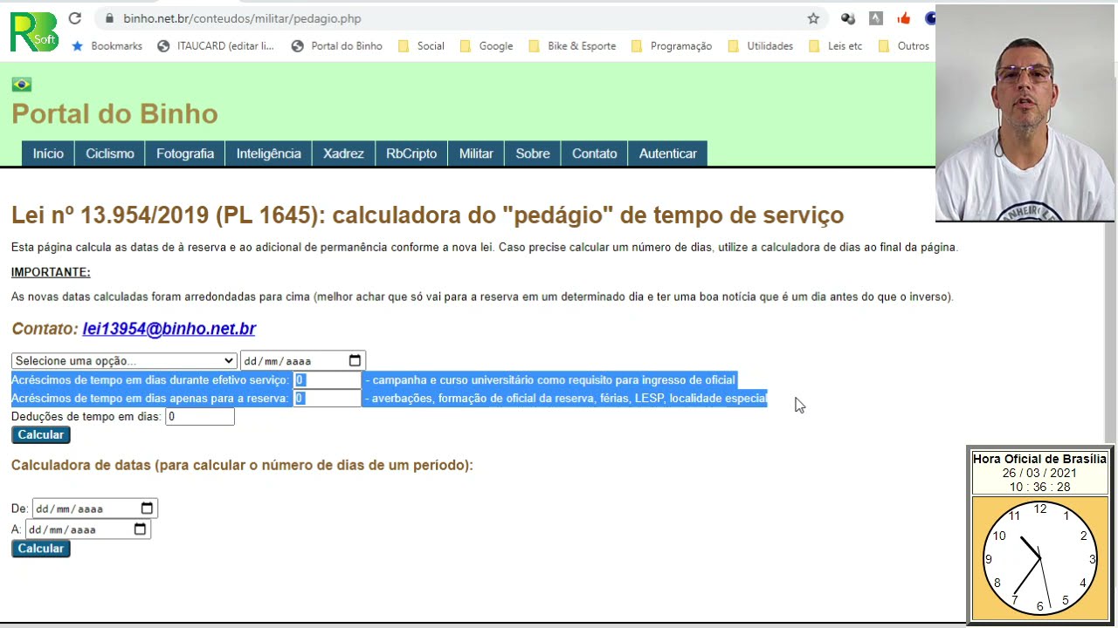This screenshot has width=1118, height=628.
Task: Open the Contato menu tab
Action: click(x=594, y=154)
